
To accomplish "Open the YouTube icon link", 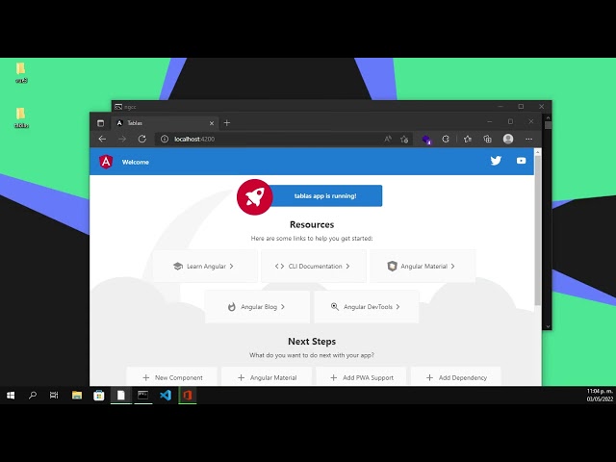I will click(x=522, y=161).
